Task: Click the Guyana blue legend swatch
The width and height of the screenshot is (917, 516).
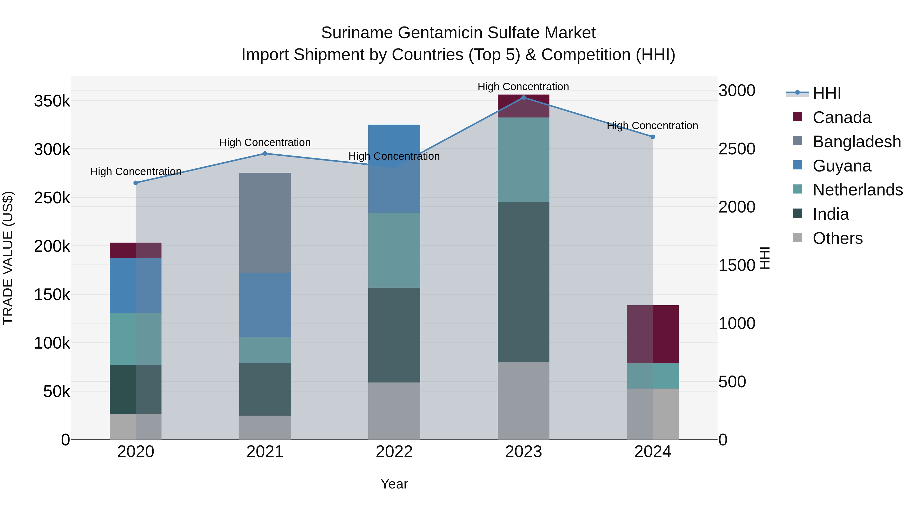Action: (797, 165)
